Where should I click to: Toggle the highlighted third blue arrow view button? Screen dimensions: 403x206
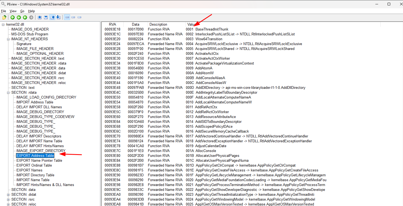(52, 18)
